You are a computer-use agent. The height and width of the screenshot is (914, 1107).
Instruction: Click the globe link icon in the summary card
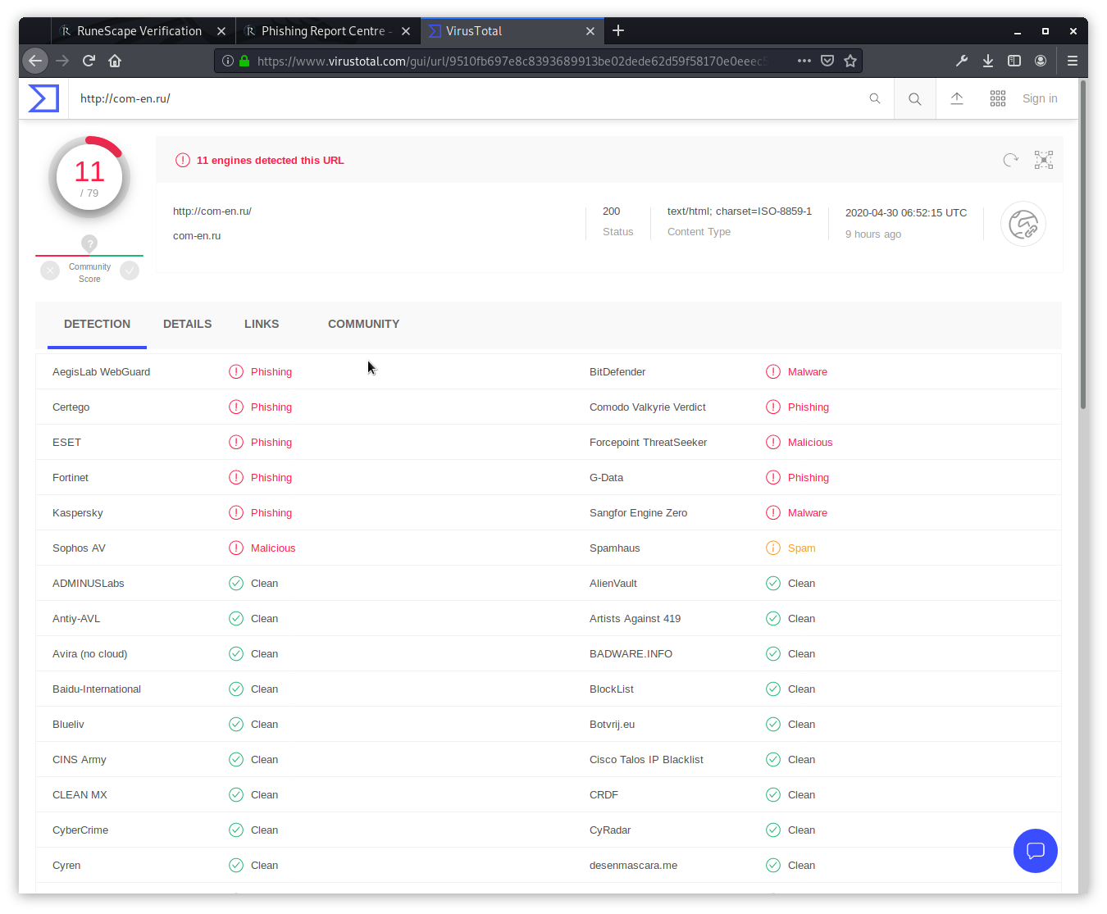(1023, 224)
